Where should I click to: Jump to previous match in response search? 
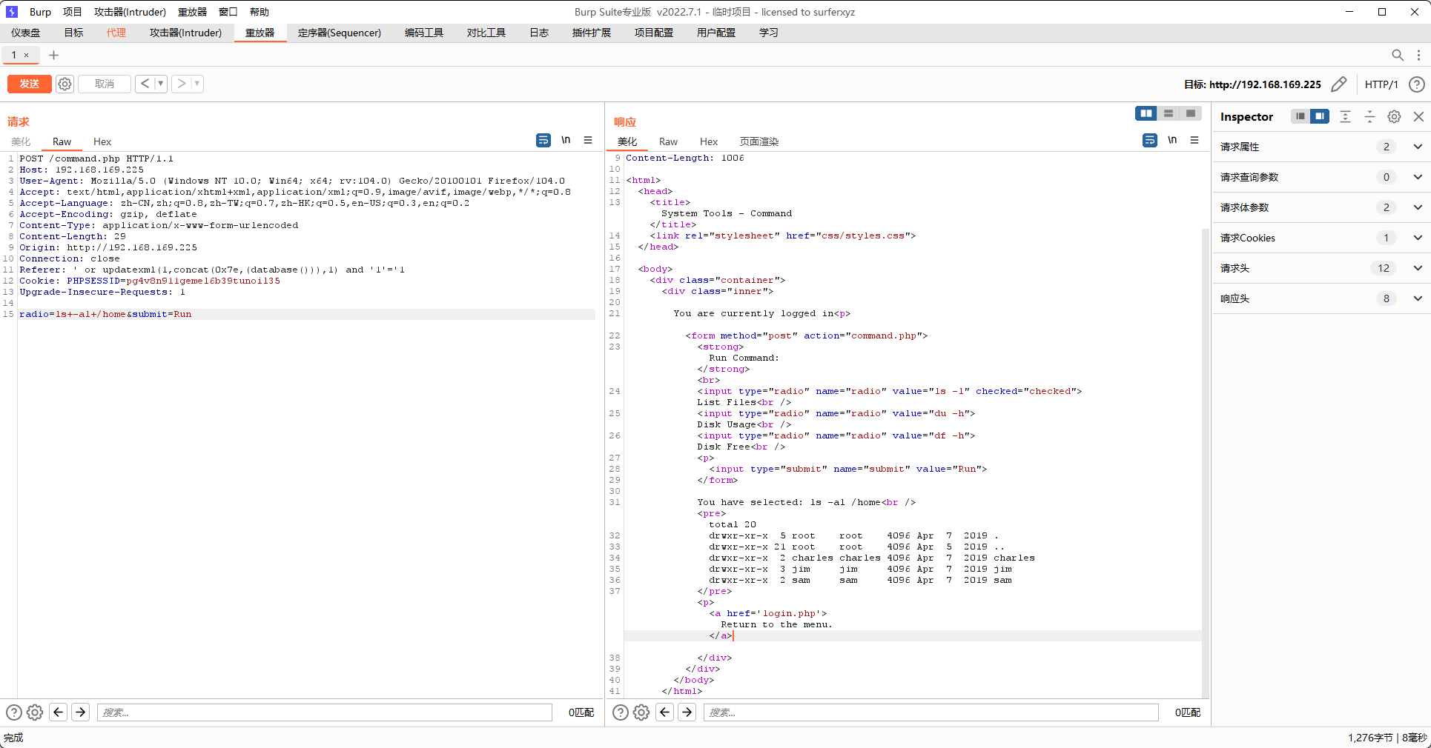(665, 712)
